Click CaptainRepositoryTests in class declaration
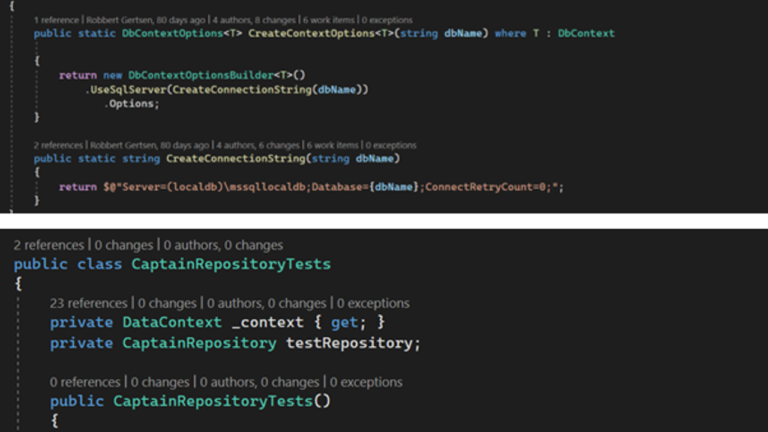768x432 pixels. (231, 264)
